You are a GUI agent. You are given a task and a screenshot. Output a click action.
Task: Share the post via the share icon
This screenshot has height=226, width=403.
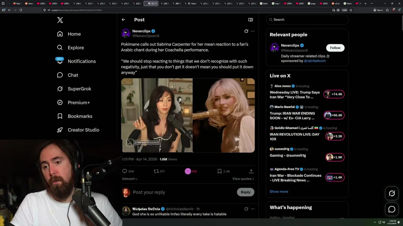251,171
